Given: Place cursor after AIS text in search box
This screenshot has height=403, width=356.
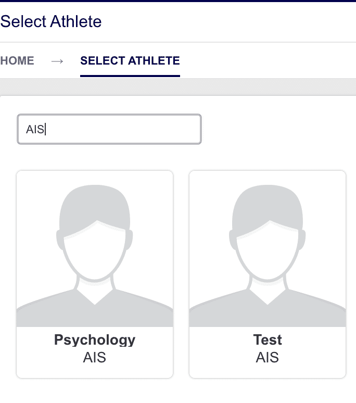Looking at the screenshot, I should click(x=45, y=129).
